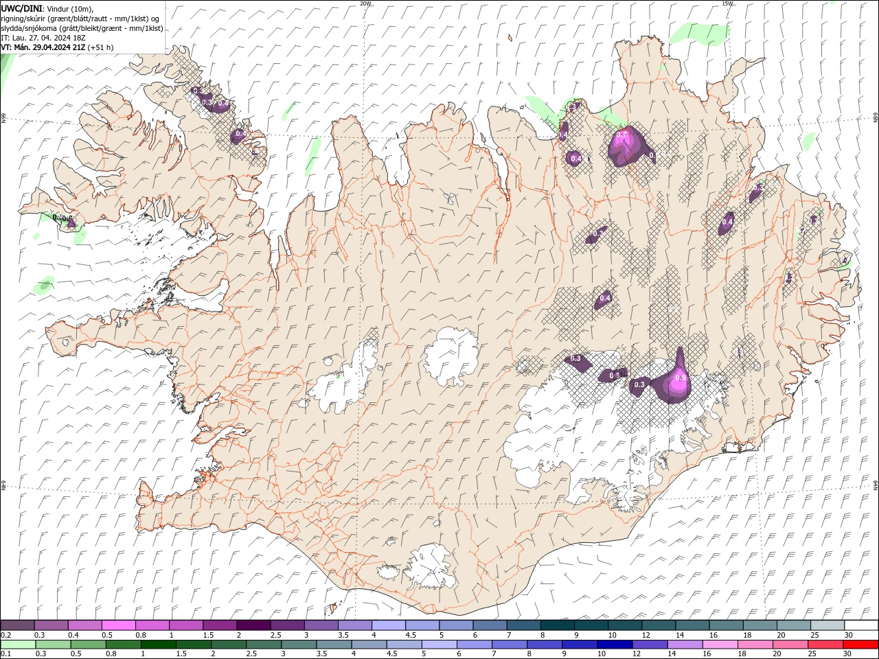Click the top legend row swatch labeled 2.5
The image size is (879, 659).
tap(287, 625)
